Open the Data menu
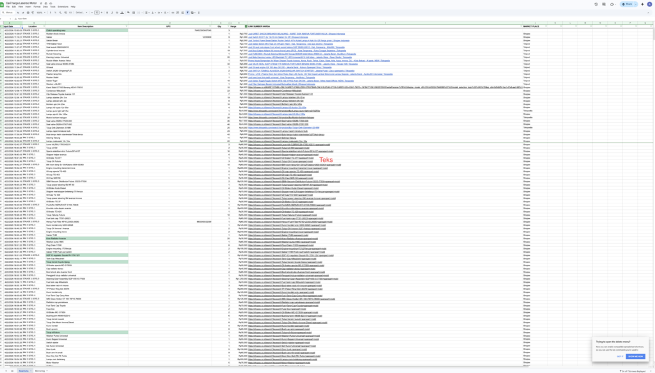 pos(45,6)
